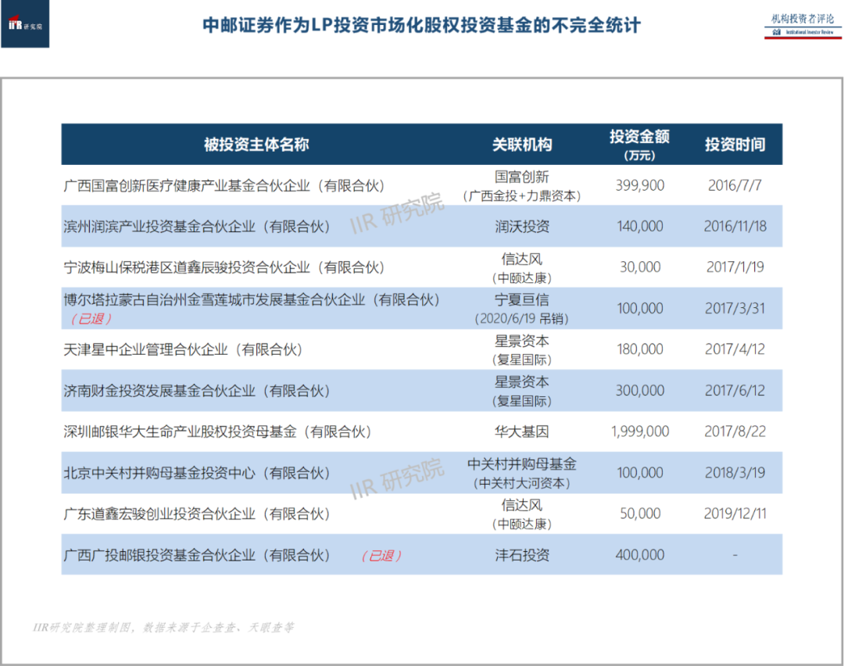Viewport: 844px width, 666px height.
Task: Click the red (已退) label under 博尔塔拉 row
Action: tap(91, 319)
